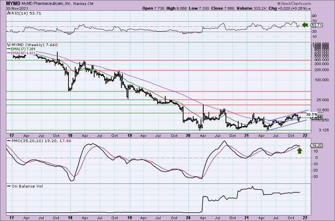Click the Chg +0.020 (+0.26%) value
335x221 pixels.
(x=288, y=8)
